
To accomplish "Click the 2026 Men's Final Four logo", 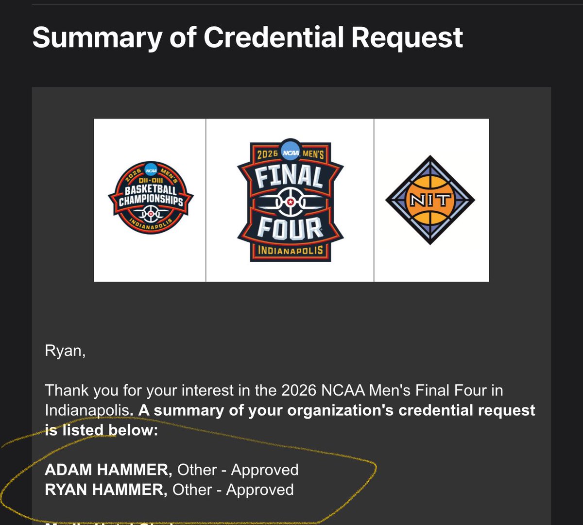I will 290,200.
